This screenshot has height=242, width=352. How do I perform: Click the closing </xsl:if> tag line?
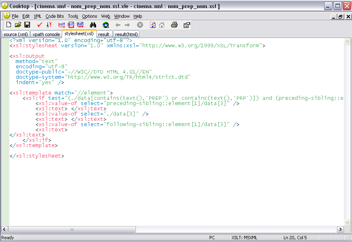37,140
